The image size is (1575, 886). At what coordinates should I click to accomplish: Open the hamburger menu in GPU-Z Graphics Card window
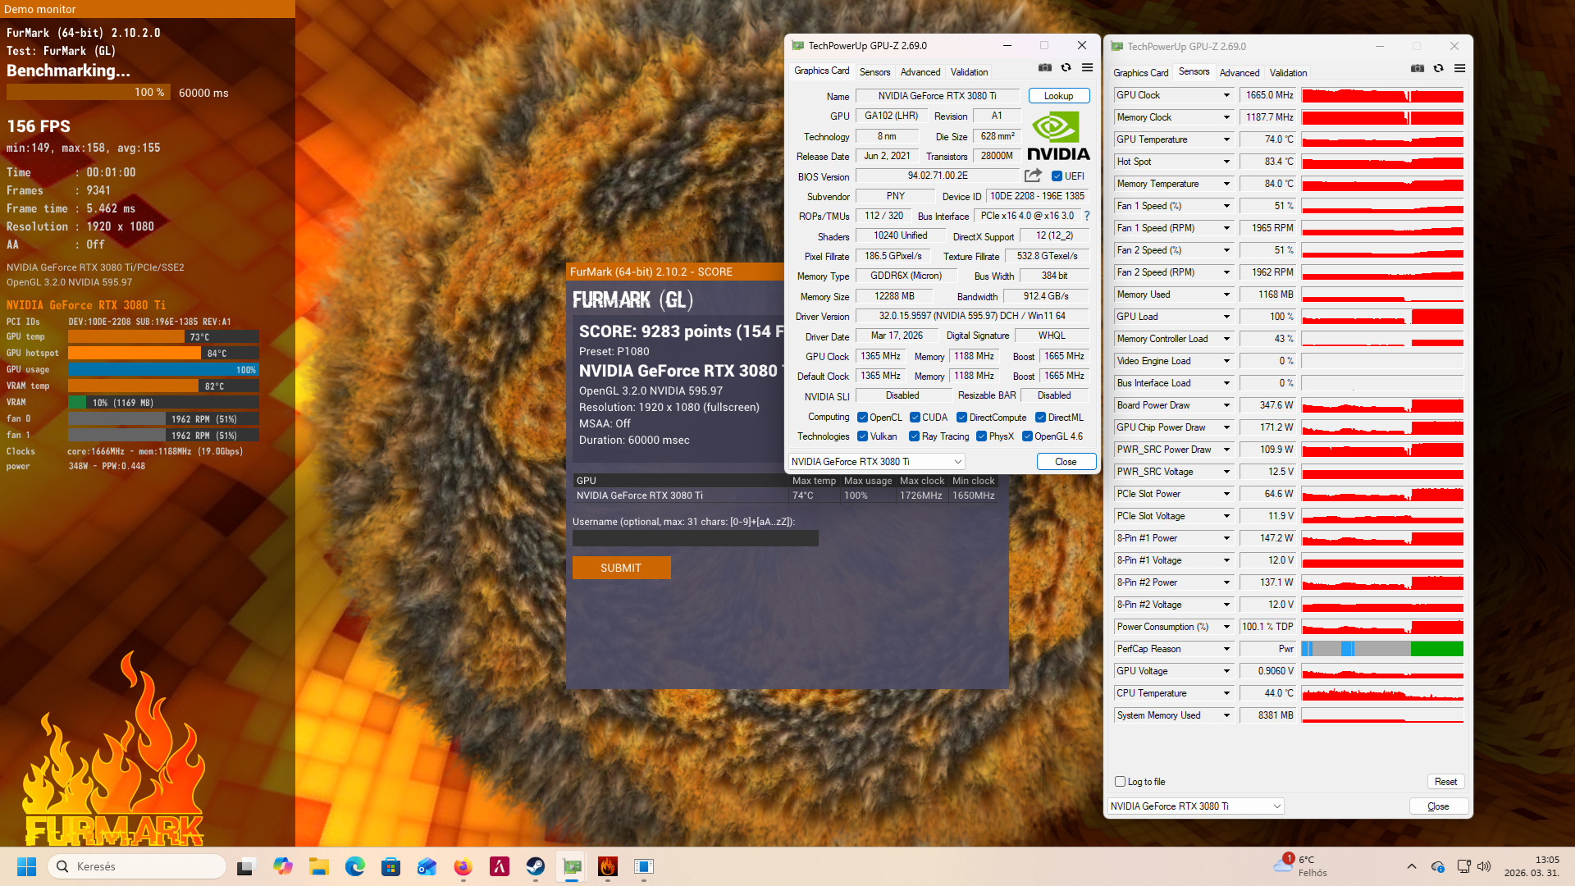click(1087, 68)
